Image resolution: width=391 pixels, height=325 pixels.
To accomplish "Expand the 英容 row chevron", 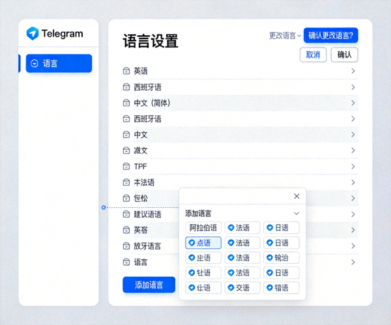I will [353, 230].
